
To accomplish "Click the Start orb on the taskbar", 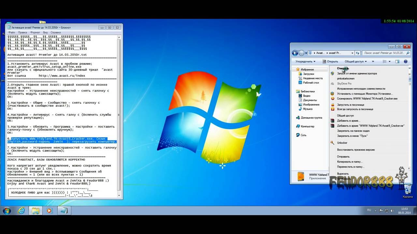I will (x=7, y=211).
